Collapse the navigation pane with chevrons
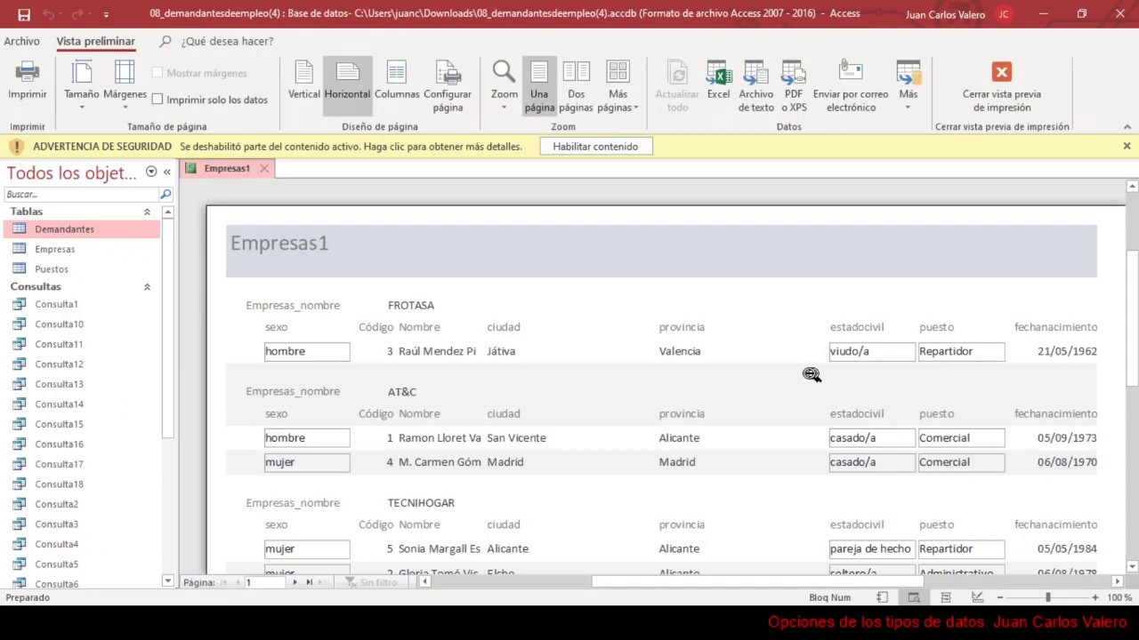 point(166,172)
